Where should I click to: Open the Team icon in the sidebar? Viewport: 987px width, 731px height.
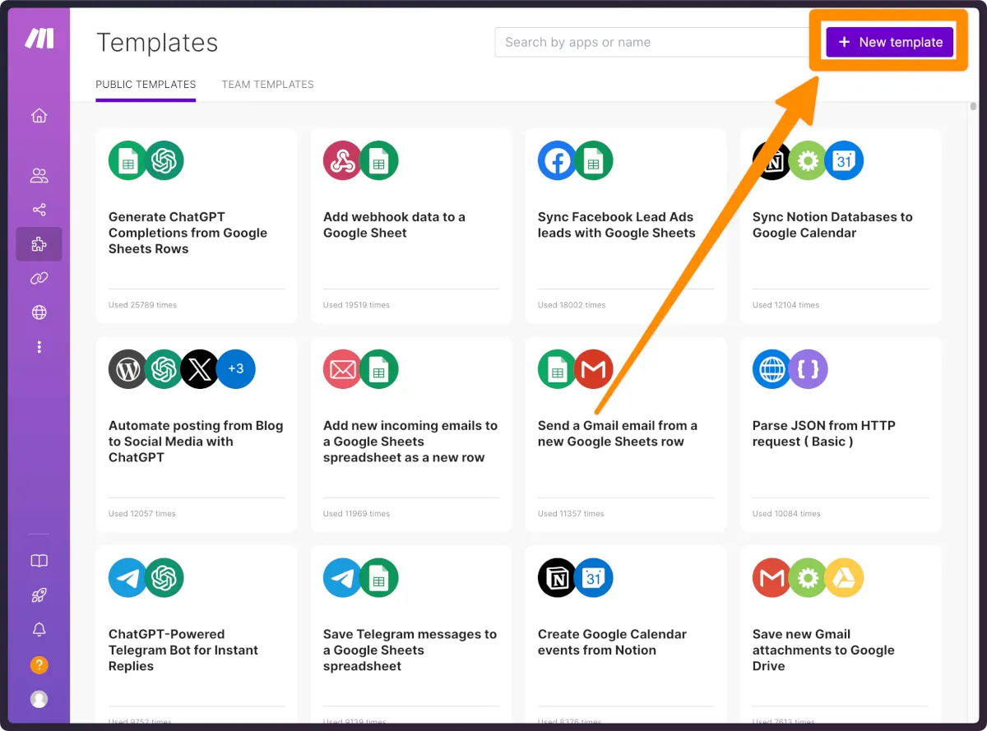tap(39, 175)
